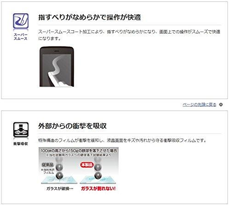
Task: Click the heading 外部からの衝撃を吸収
Action: (x=72, y=126)
